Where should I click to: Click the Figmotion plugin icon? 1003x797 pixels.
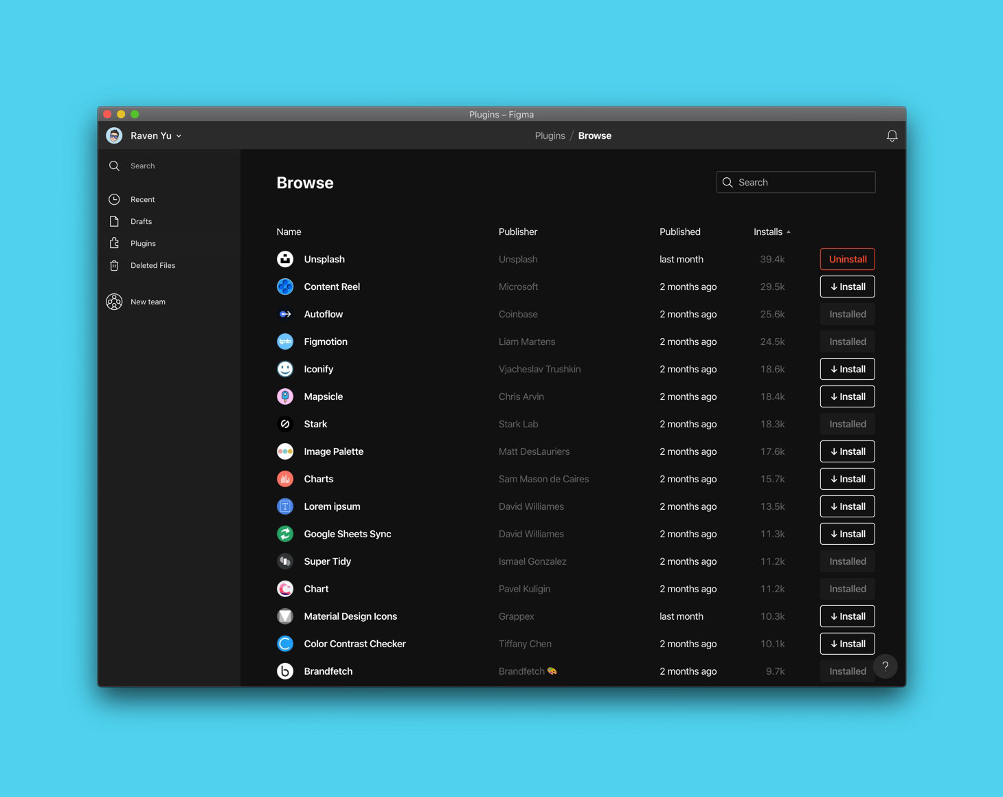coord(285,341)
